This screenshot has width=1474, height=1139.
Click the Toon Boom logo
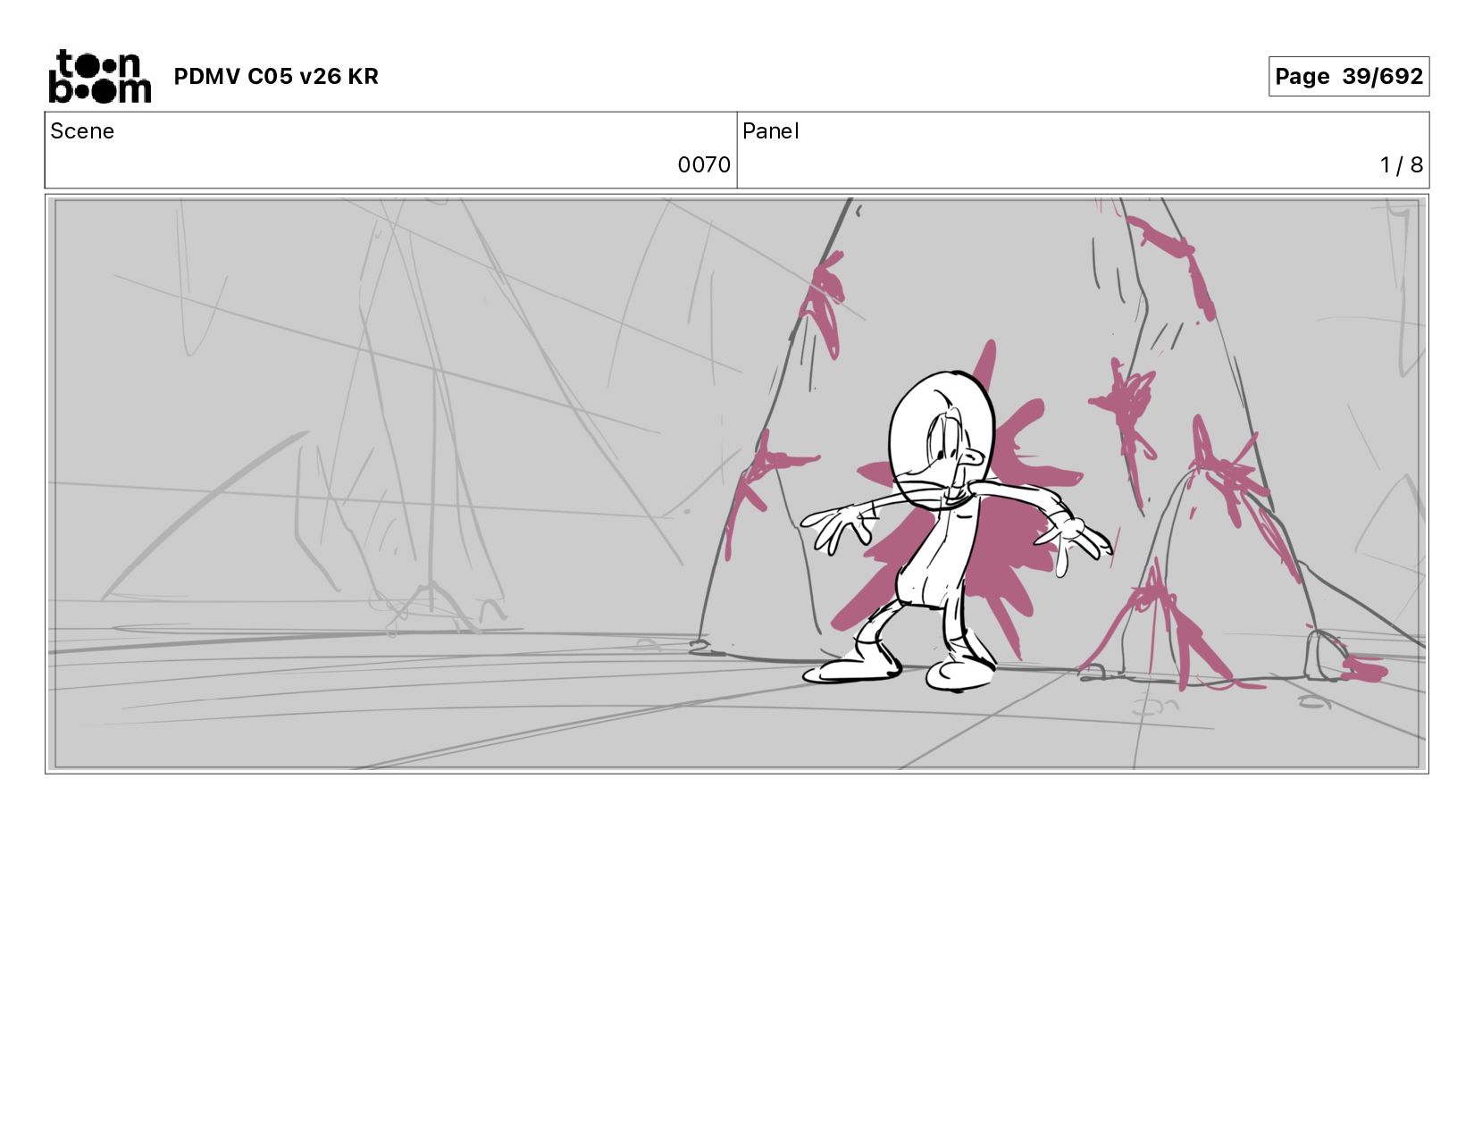coord(99,76)
